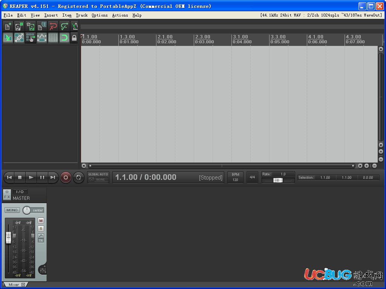This screenshot has height=289, width=386.
Task: Click the playback rate slider handle
Action: tap(278, 180)
